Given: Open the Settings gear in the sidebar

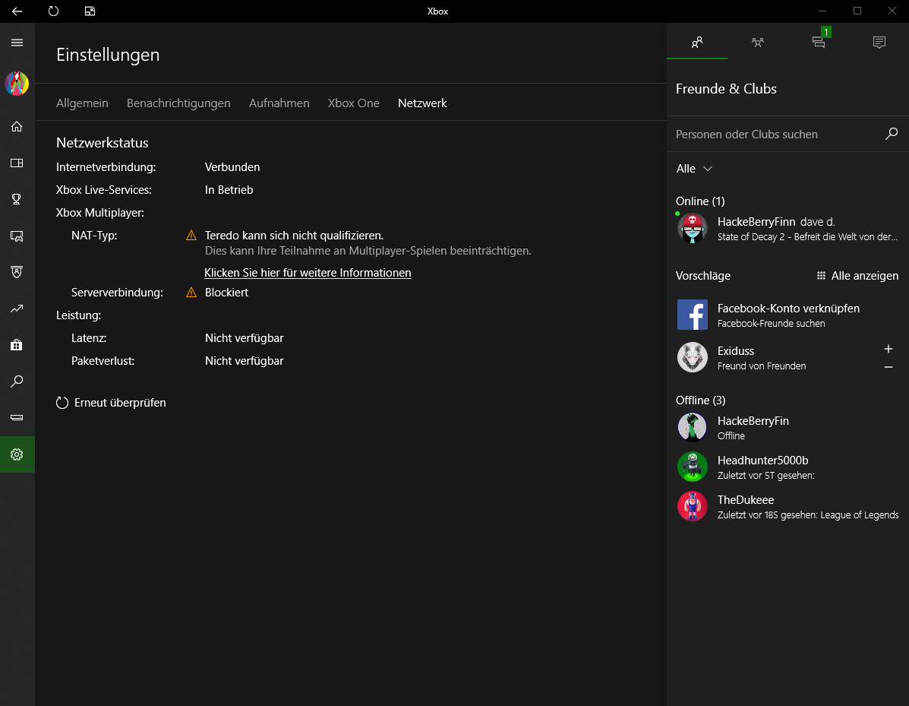Looking at the screenshot, I should click(x=17, y=454).
